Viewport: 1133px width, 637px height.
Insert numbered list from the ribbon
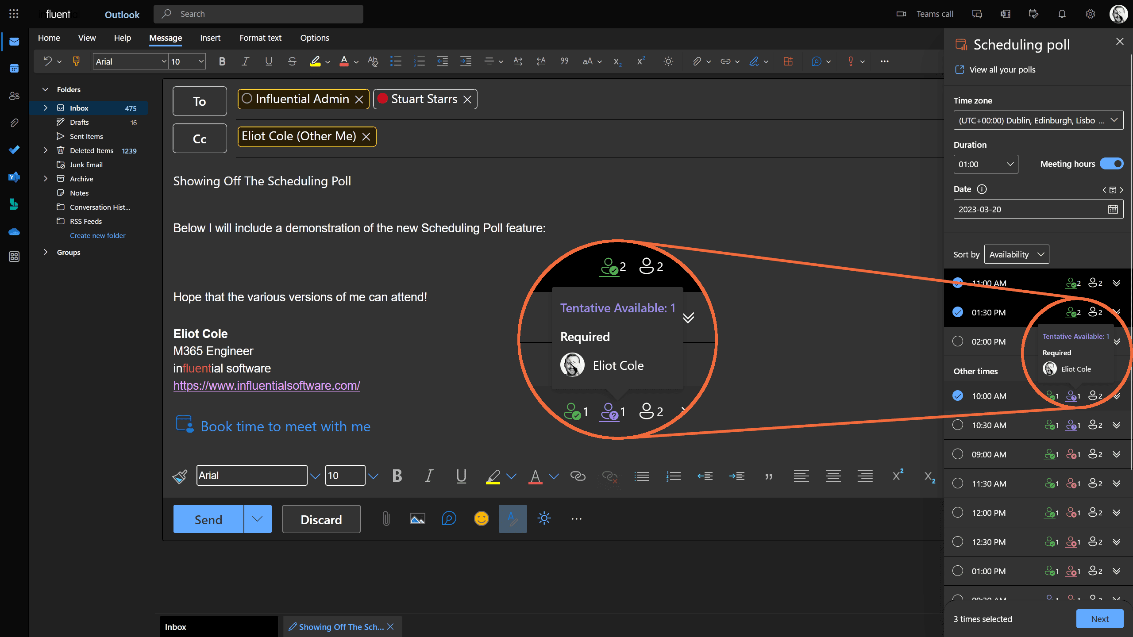(419, 61)
